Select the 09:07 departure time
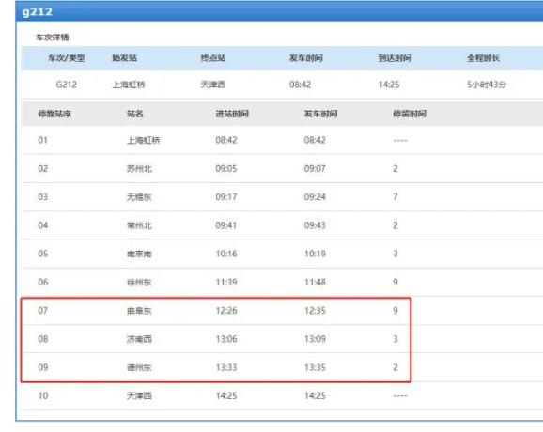 (315, 169)
